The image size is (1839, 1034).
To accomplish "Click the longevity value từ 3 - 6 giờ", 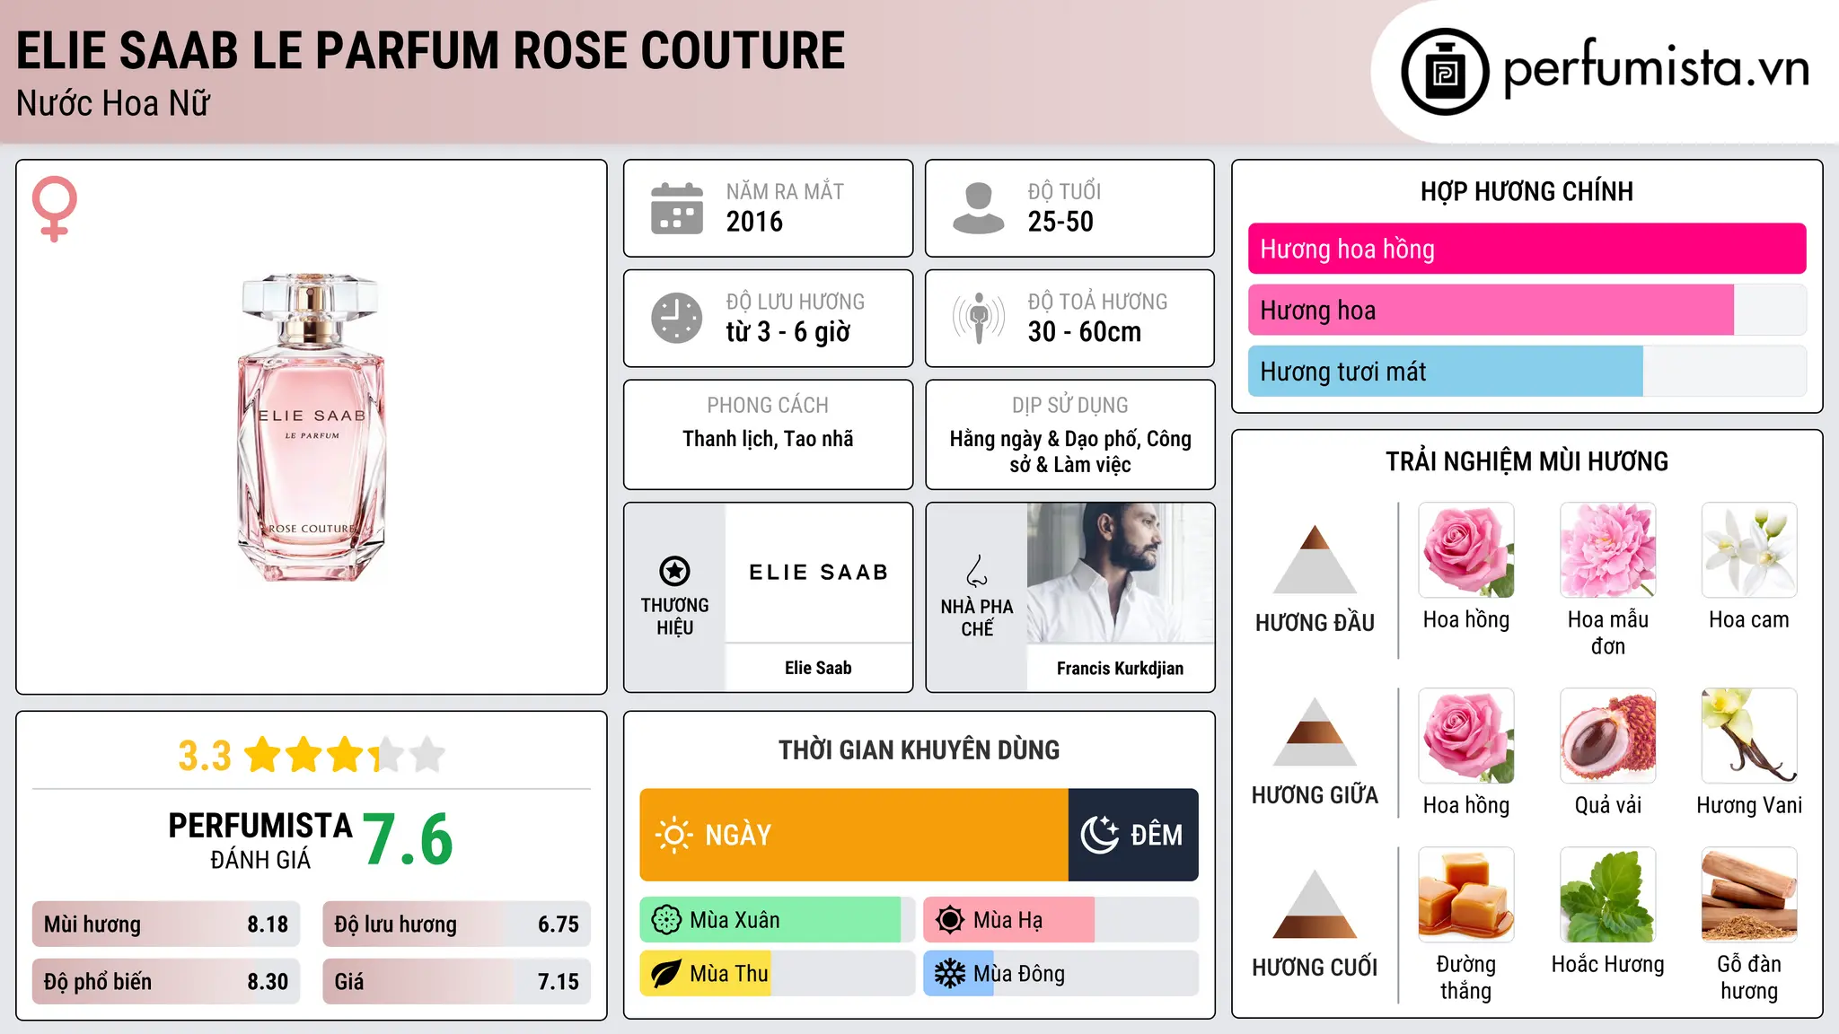I will pyautogui.click(x=788, y=332).
